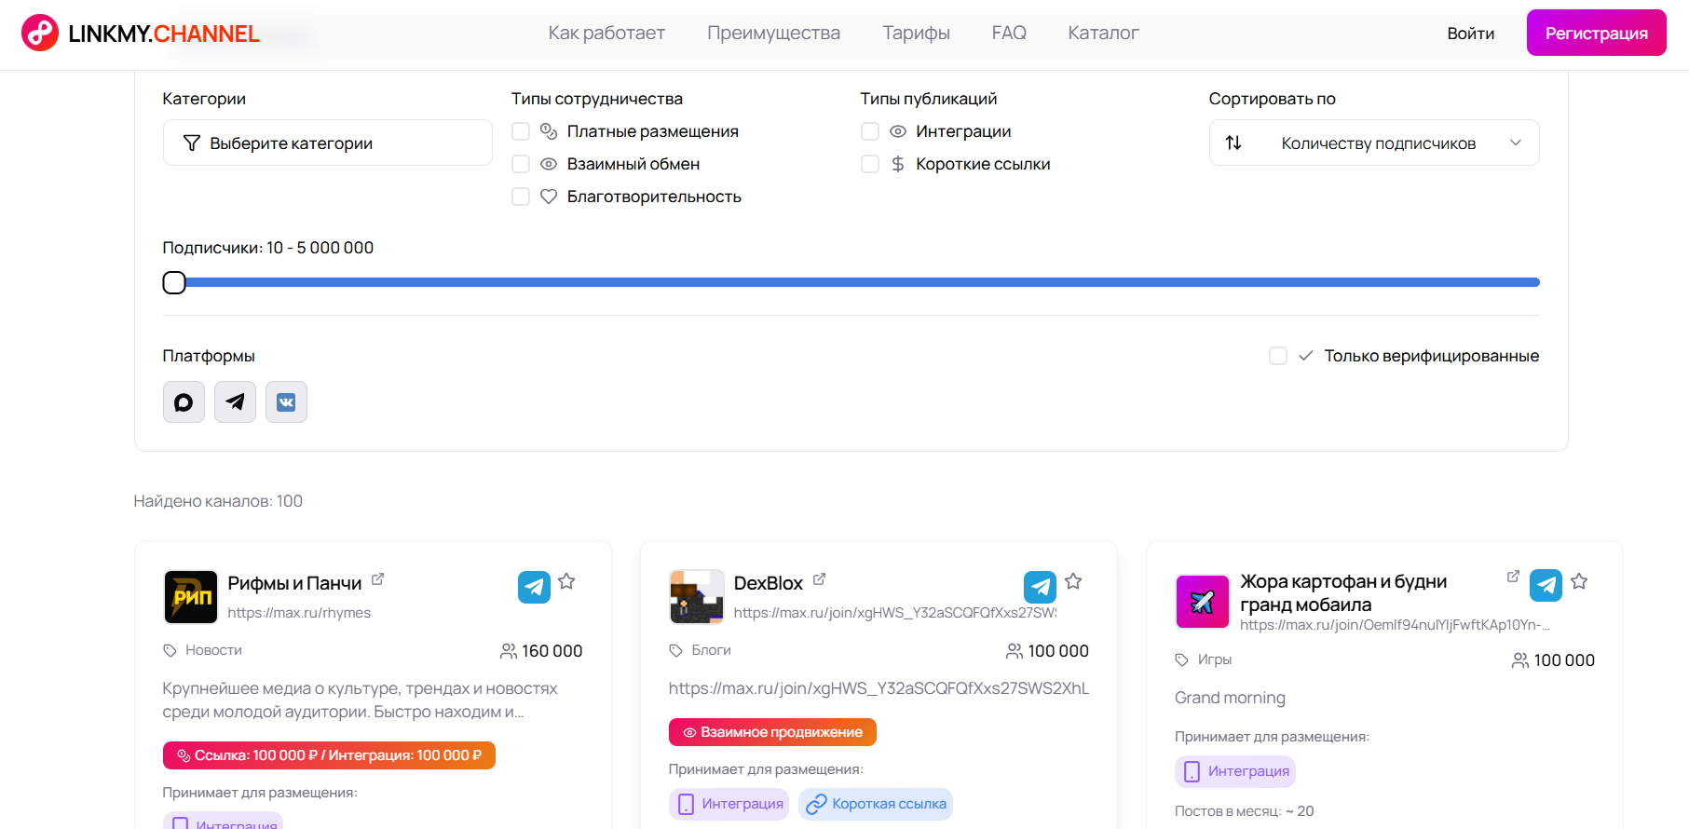1689x829 pixels.
Task: Open external link icon next to DexBlox
Action: 819,579
